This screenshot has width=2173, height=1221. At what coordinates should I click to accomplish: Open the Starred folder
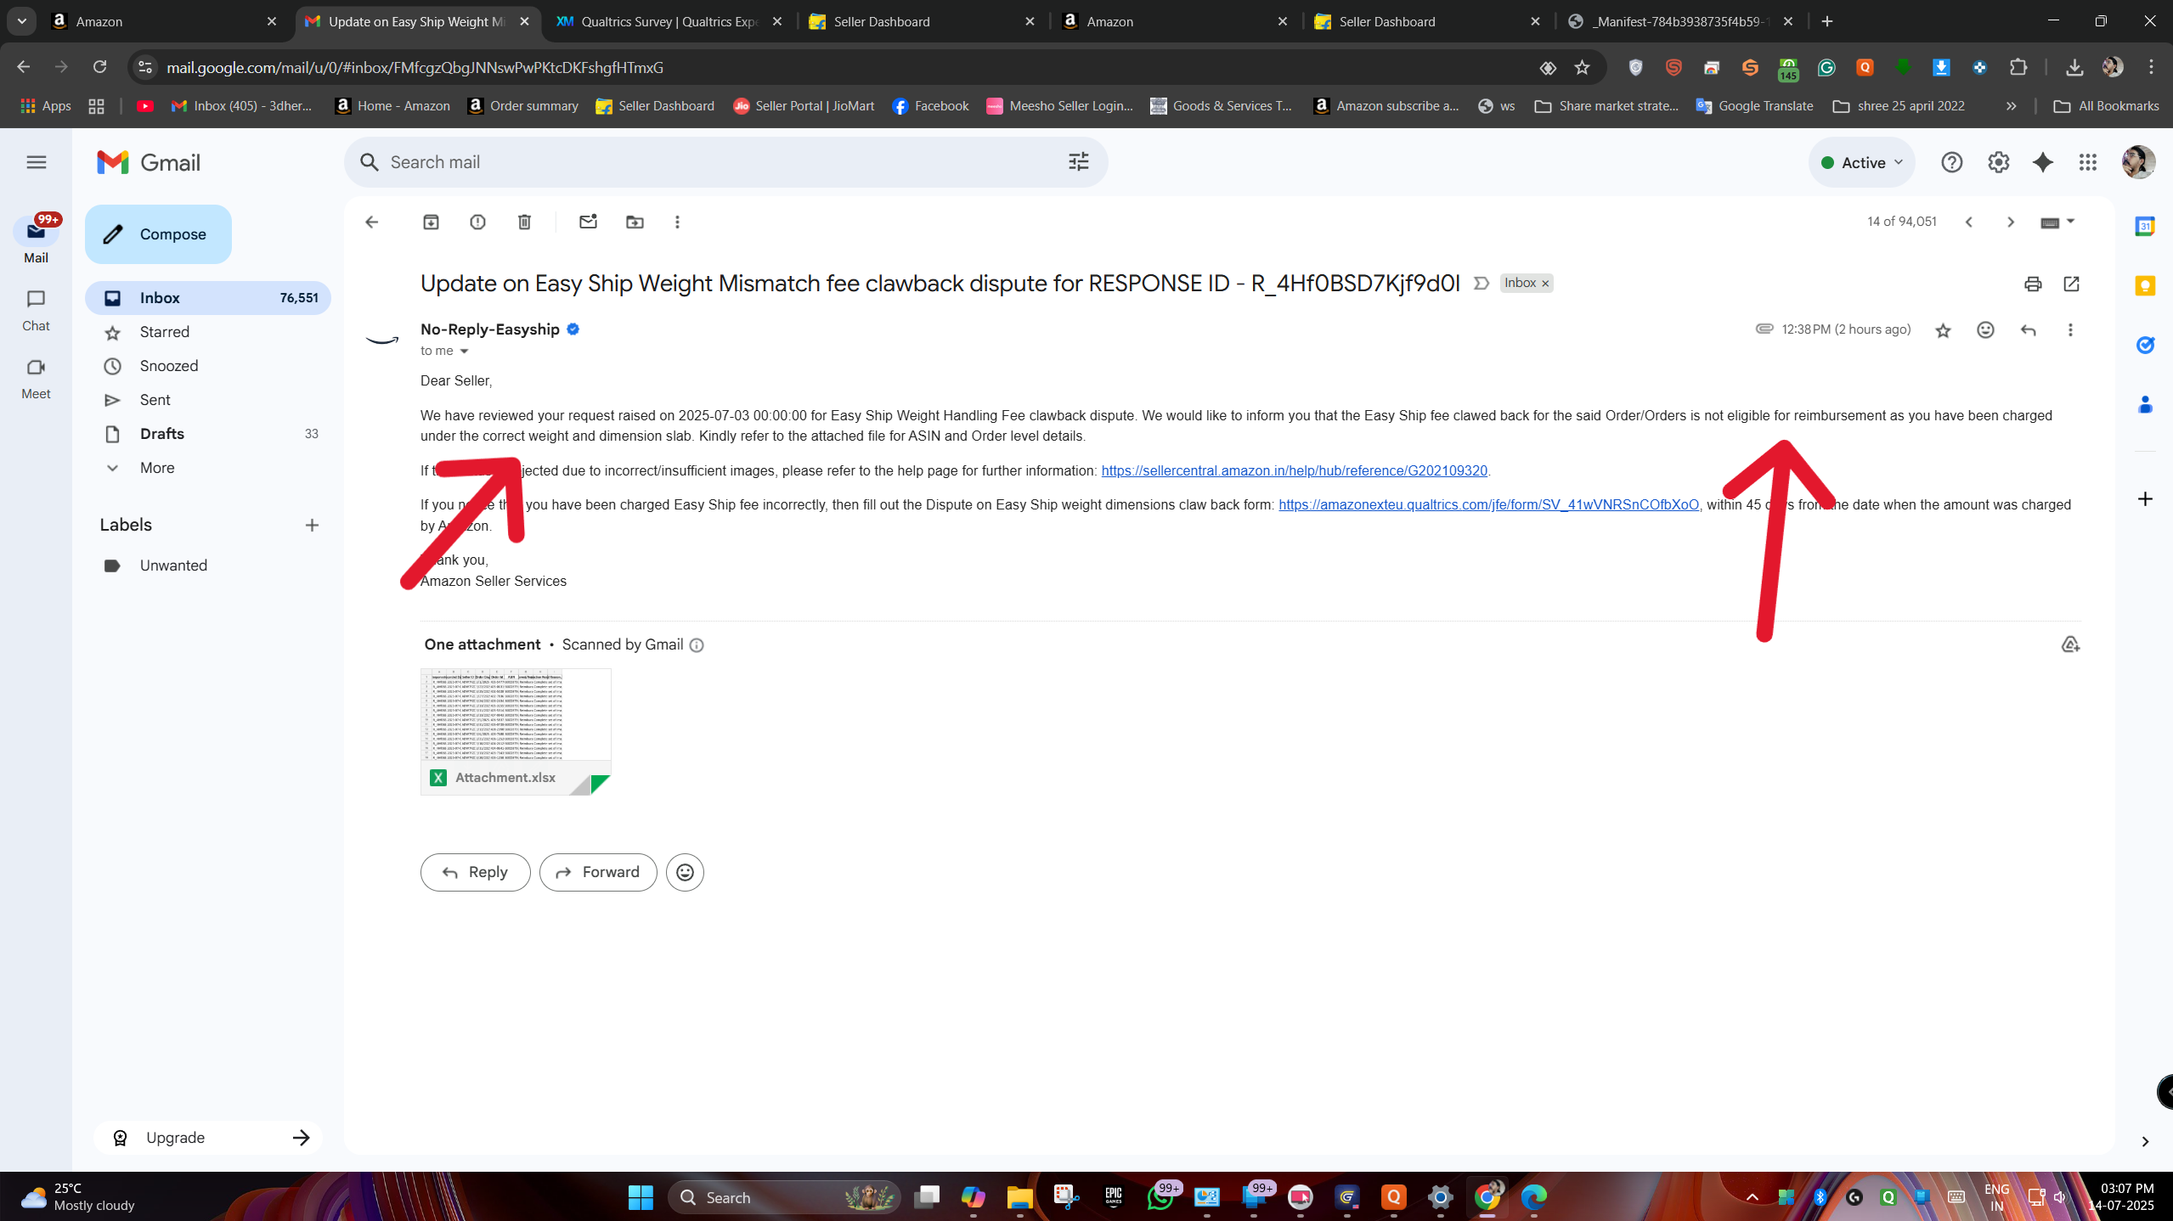point(208,332)
